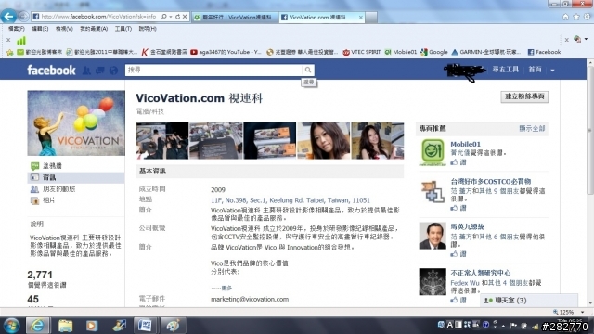Image resolution: width=594 pixels, height=334 pixels.
Task: Open the favorites star icon at top right
Action: coord(576,17)
